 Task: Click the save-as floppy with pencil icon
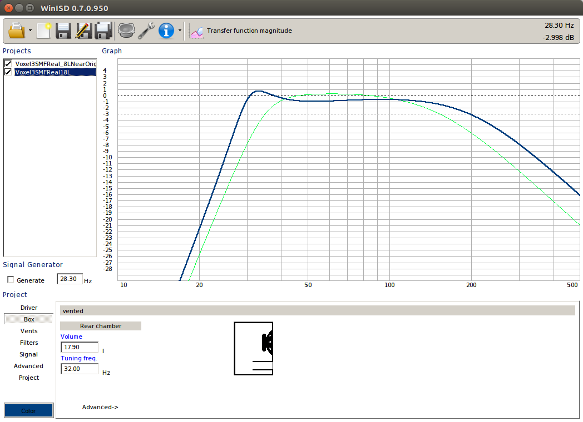[83, 31]
